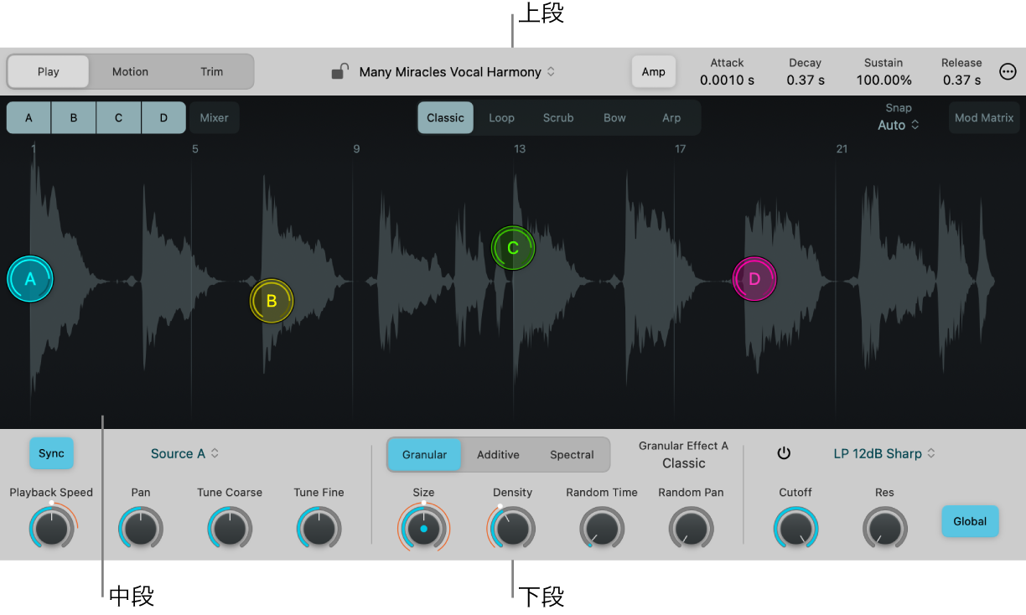Click the Attack value 0.0010 s
This screenshot has height=615, width=1026.
coord(727,80)
